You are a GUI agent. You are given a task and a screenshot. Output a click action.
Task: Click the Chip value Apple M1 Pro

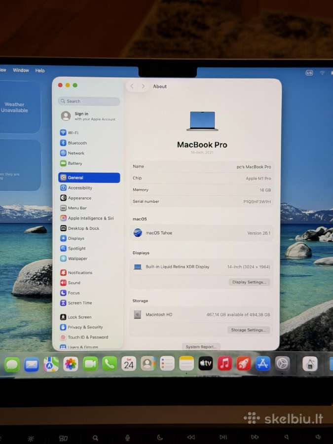(x=258, y=179)
